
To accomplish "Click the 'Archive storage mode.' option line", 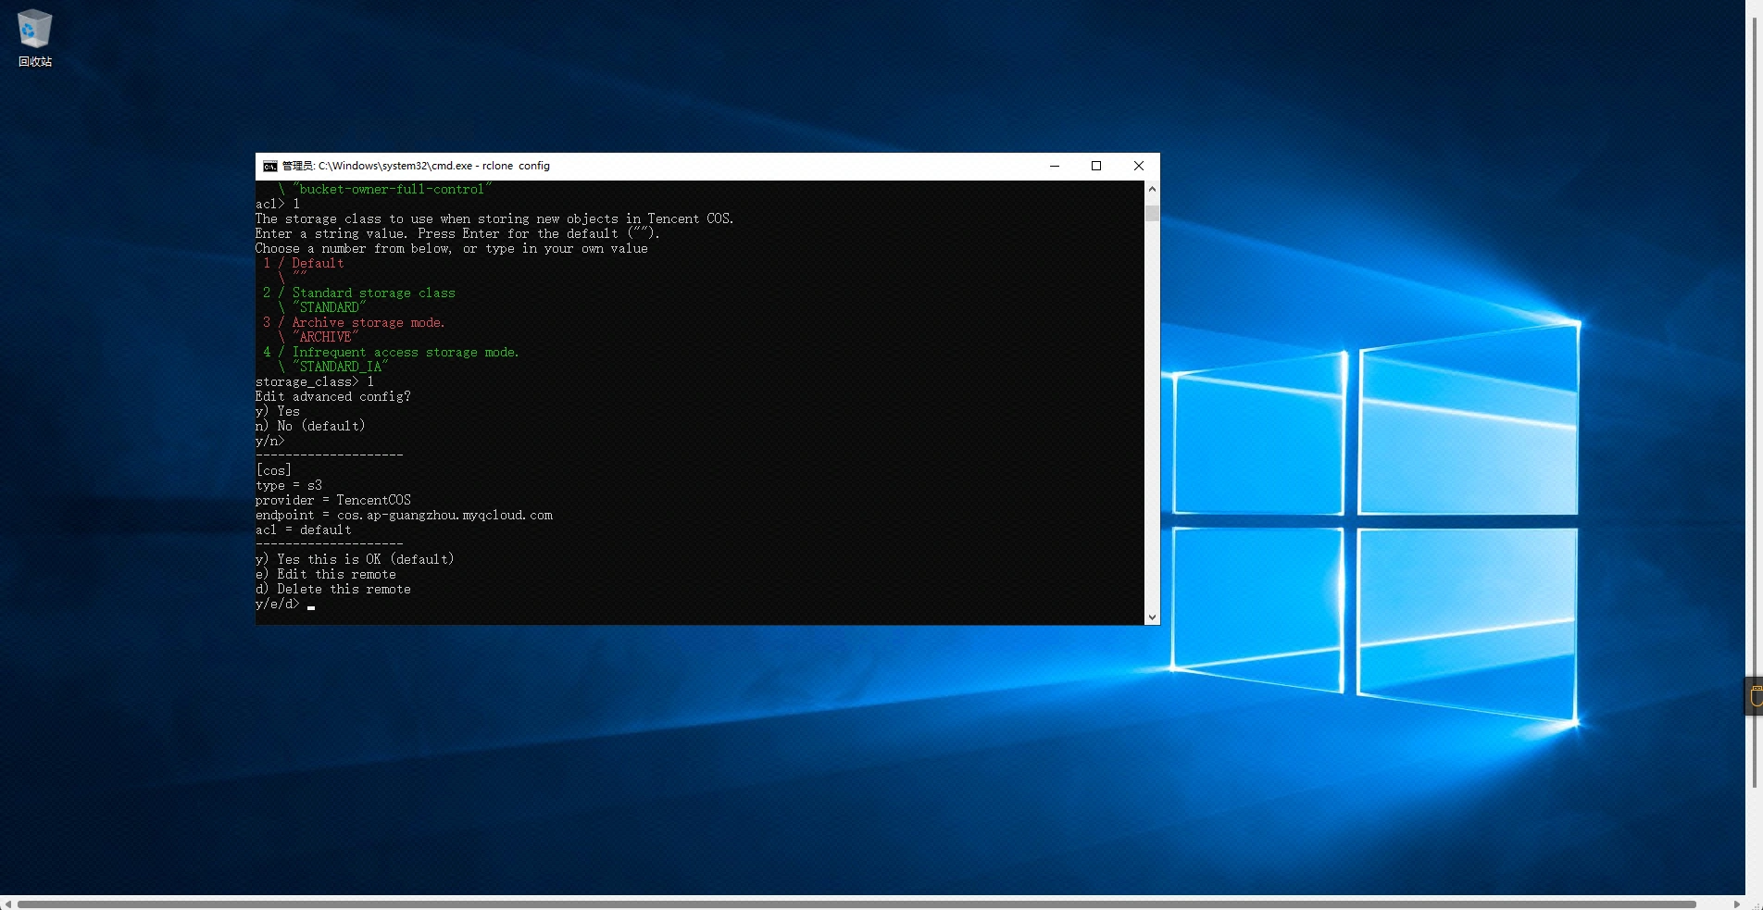I will pyautogui.click(x=354, y=322).
